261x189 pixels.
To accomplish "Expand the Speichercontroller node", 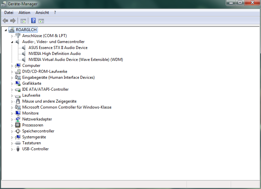I will (x=12, y=131).
